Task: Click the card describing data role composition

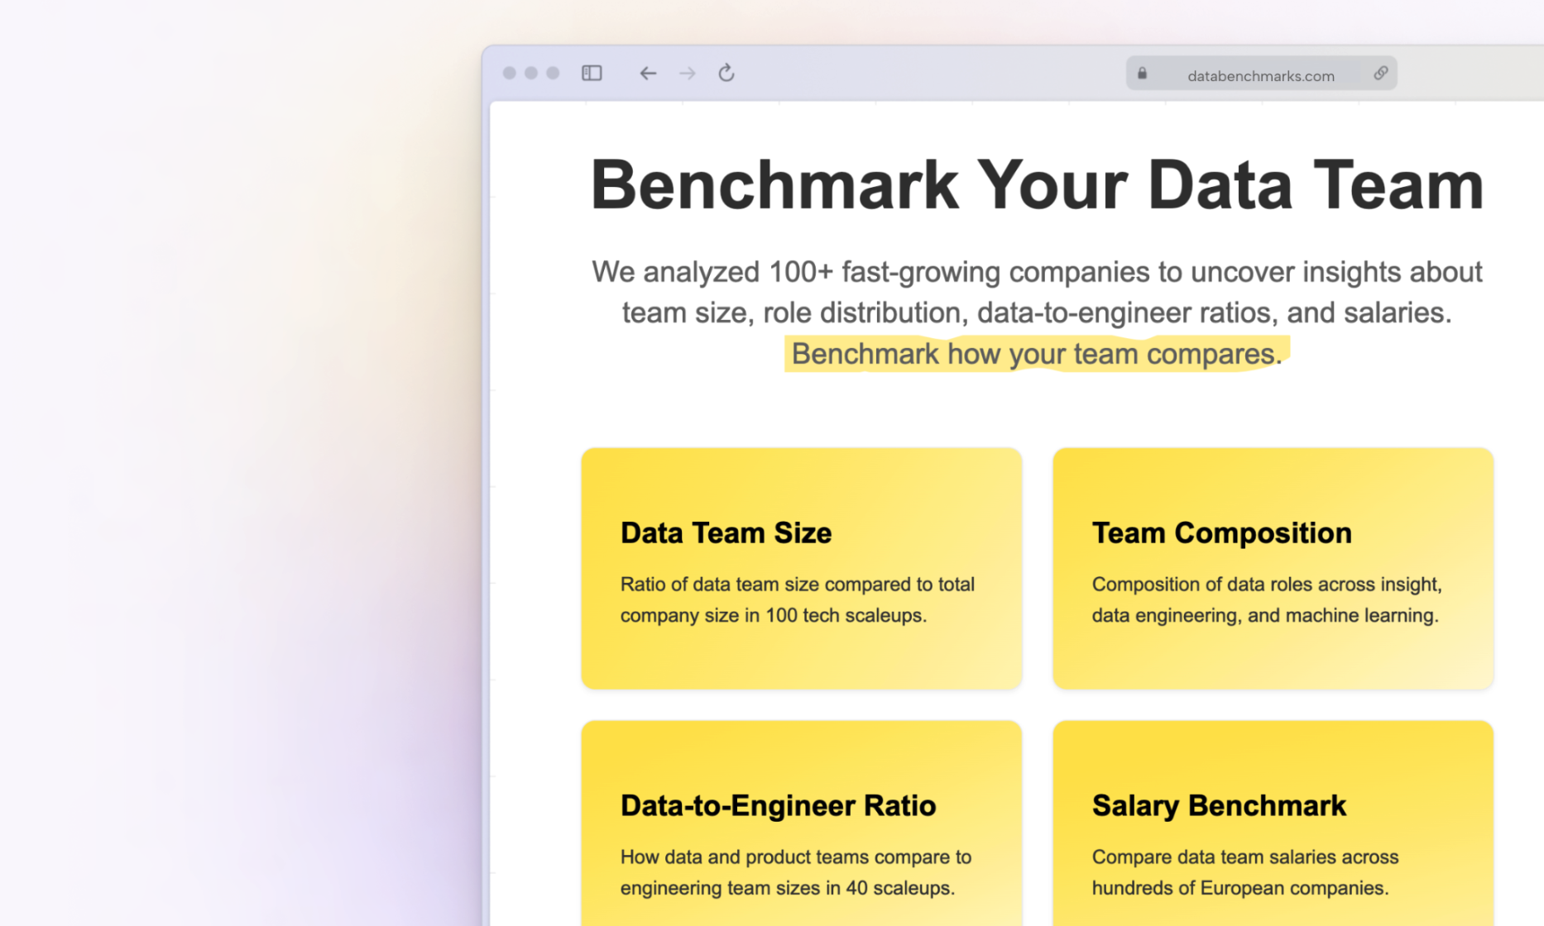Action: click(x=1273, y=568)
